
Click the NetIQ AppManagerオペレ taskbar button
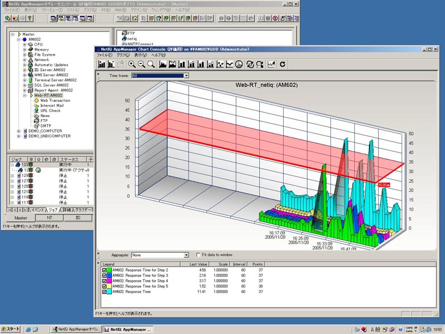tap(76, 330)
